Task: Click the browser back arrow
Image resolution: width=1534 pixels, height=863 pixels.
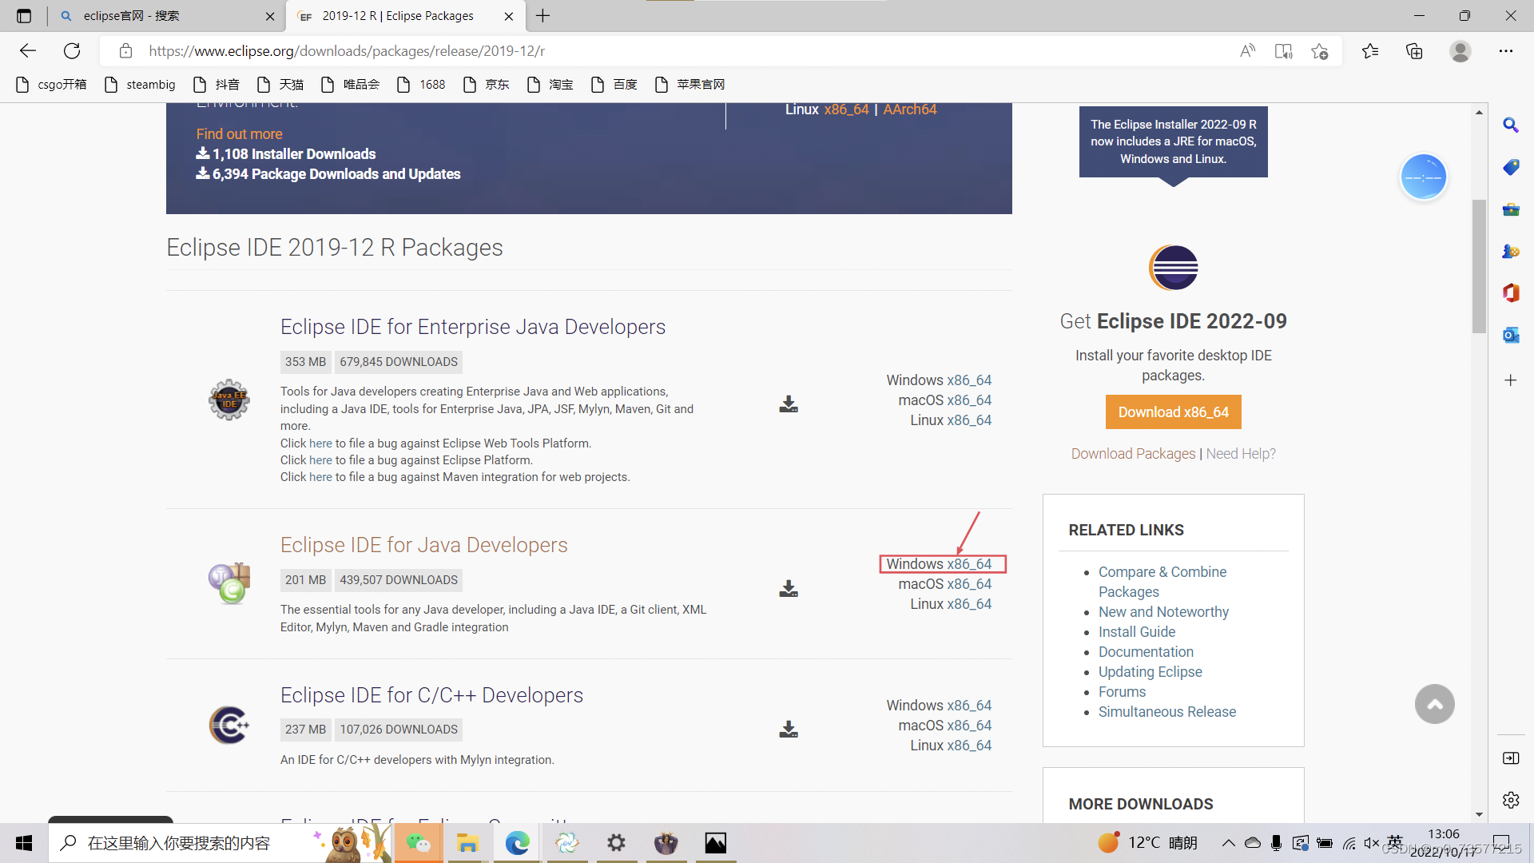Action: pos(28,51)
